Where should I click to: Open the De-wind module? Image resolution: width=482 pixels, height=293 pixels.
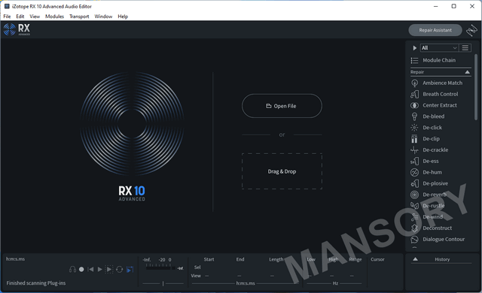(427, 217)
